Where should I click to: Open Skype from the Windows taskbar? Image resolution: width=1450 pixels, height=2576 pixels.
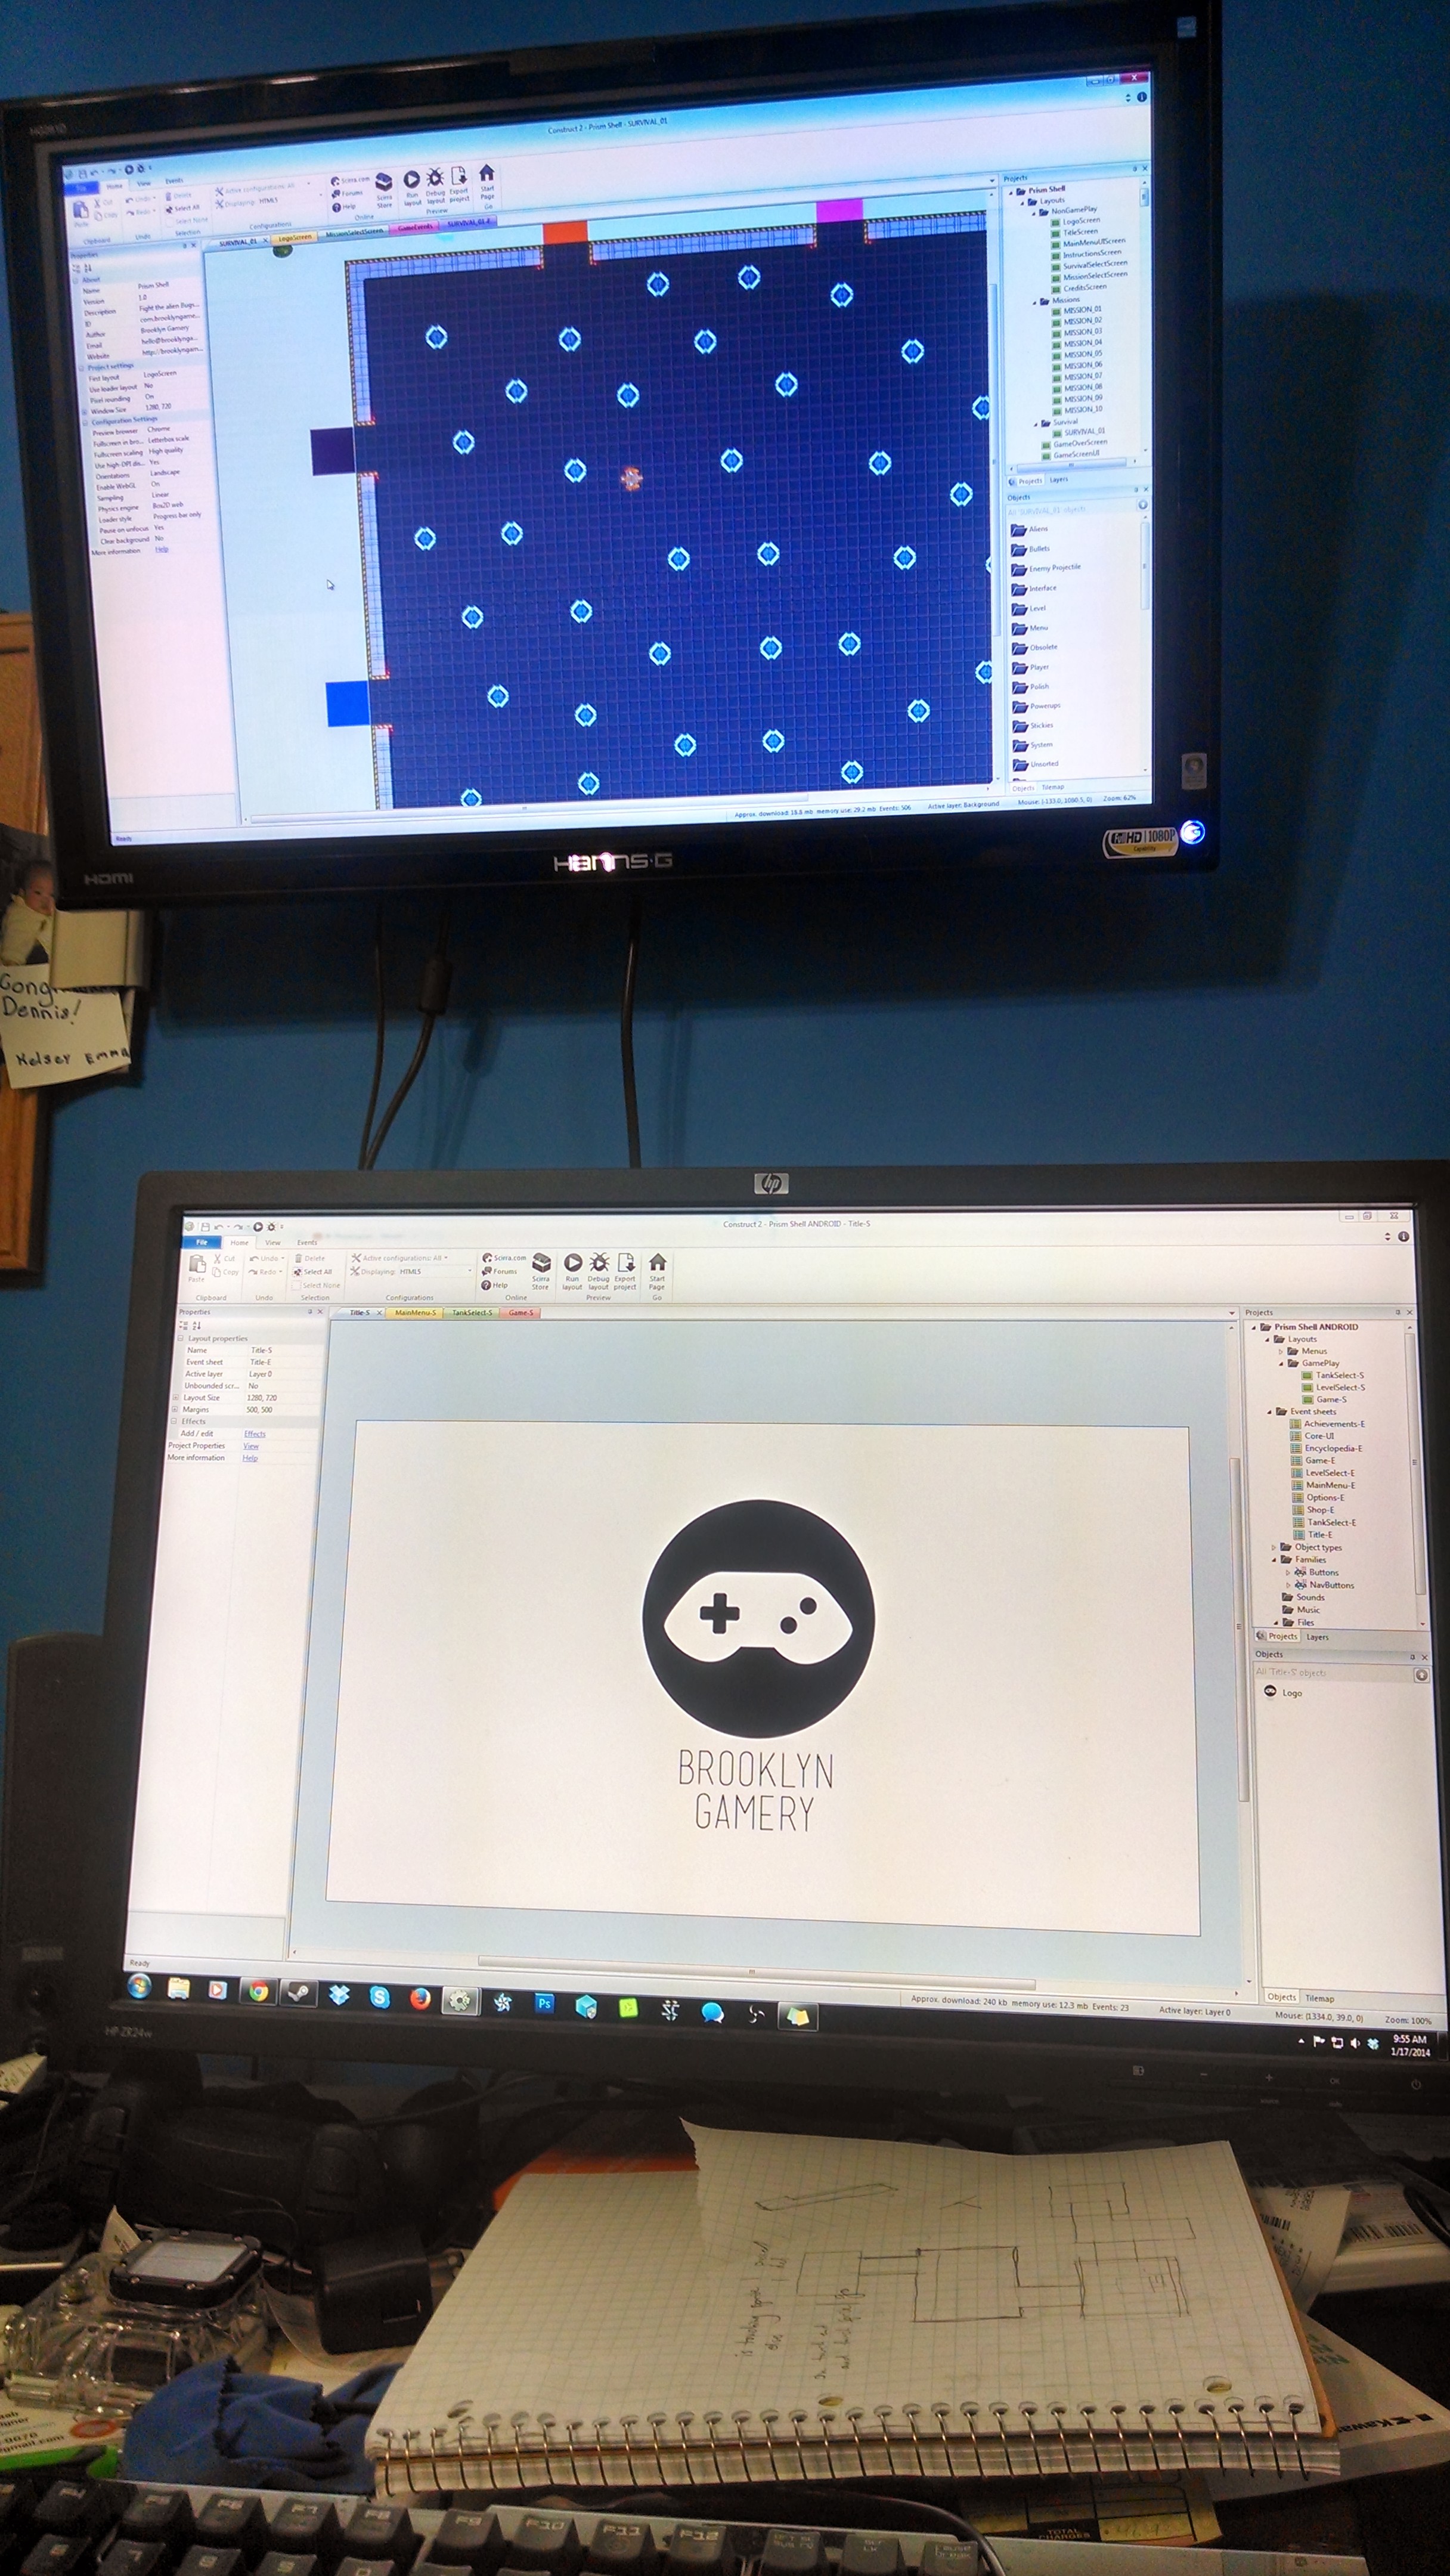click(379, 1996)
